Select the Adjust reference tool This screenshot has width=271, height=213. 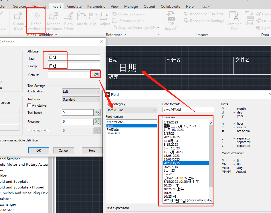[105, 19]
